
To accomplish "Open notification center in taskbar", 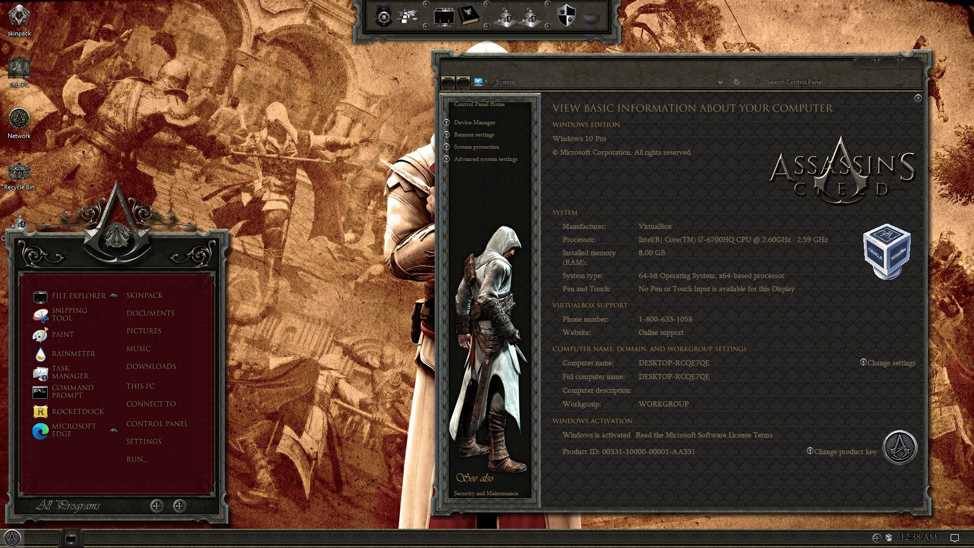I will (x=954, y=538).
